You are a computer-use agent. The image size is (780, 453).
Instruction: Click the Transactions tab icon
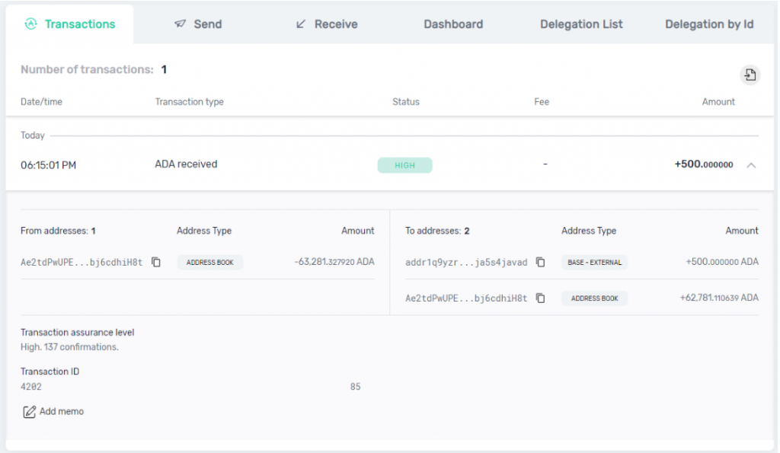(x=31, y=24)
